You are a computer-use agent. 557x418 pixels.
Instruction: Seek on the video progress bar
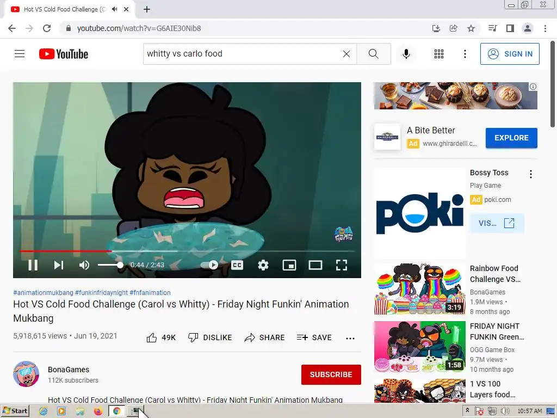(x=187, y=251)
